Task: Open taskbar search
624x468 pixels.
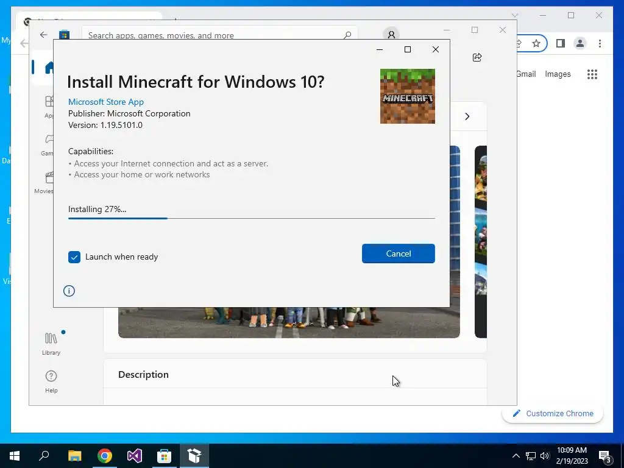Action: click(x=44, y=456)
